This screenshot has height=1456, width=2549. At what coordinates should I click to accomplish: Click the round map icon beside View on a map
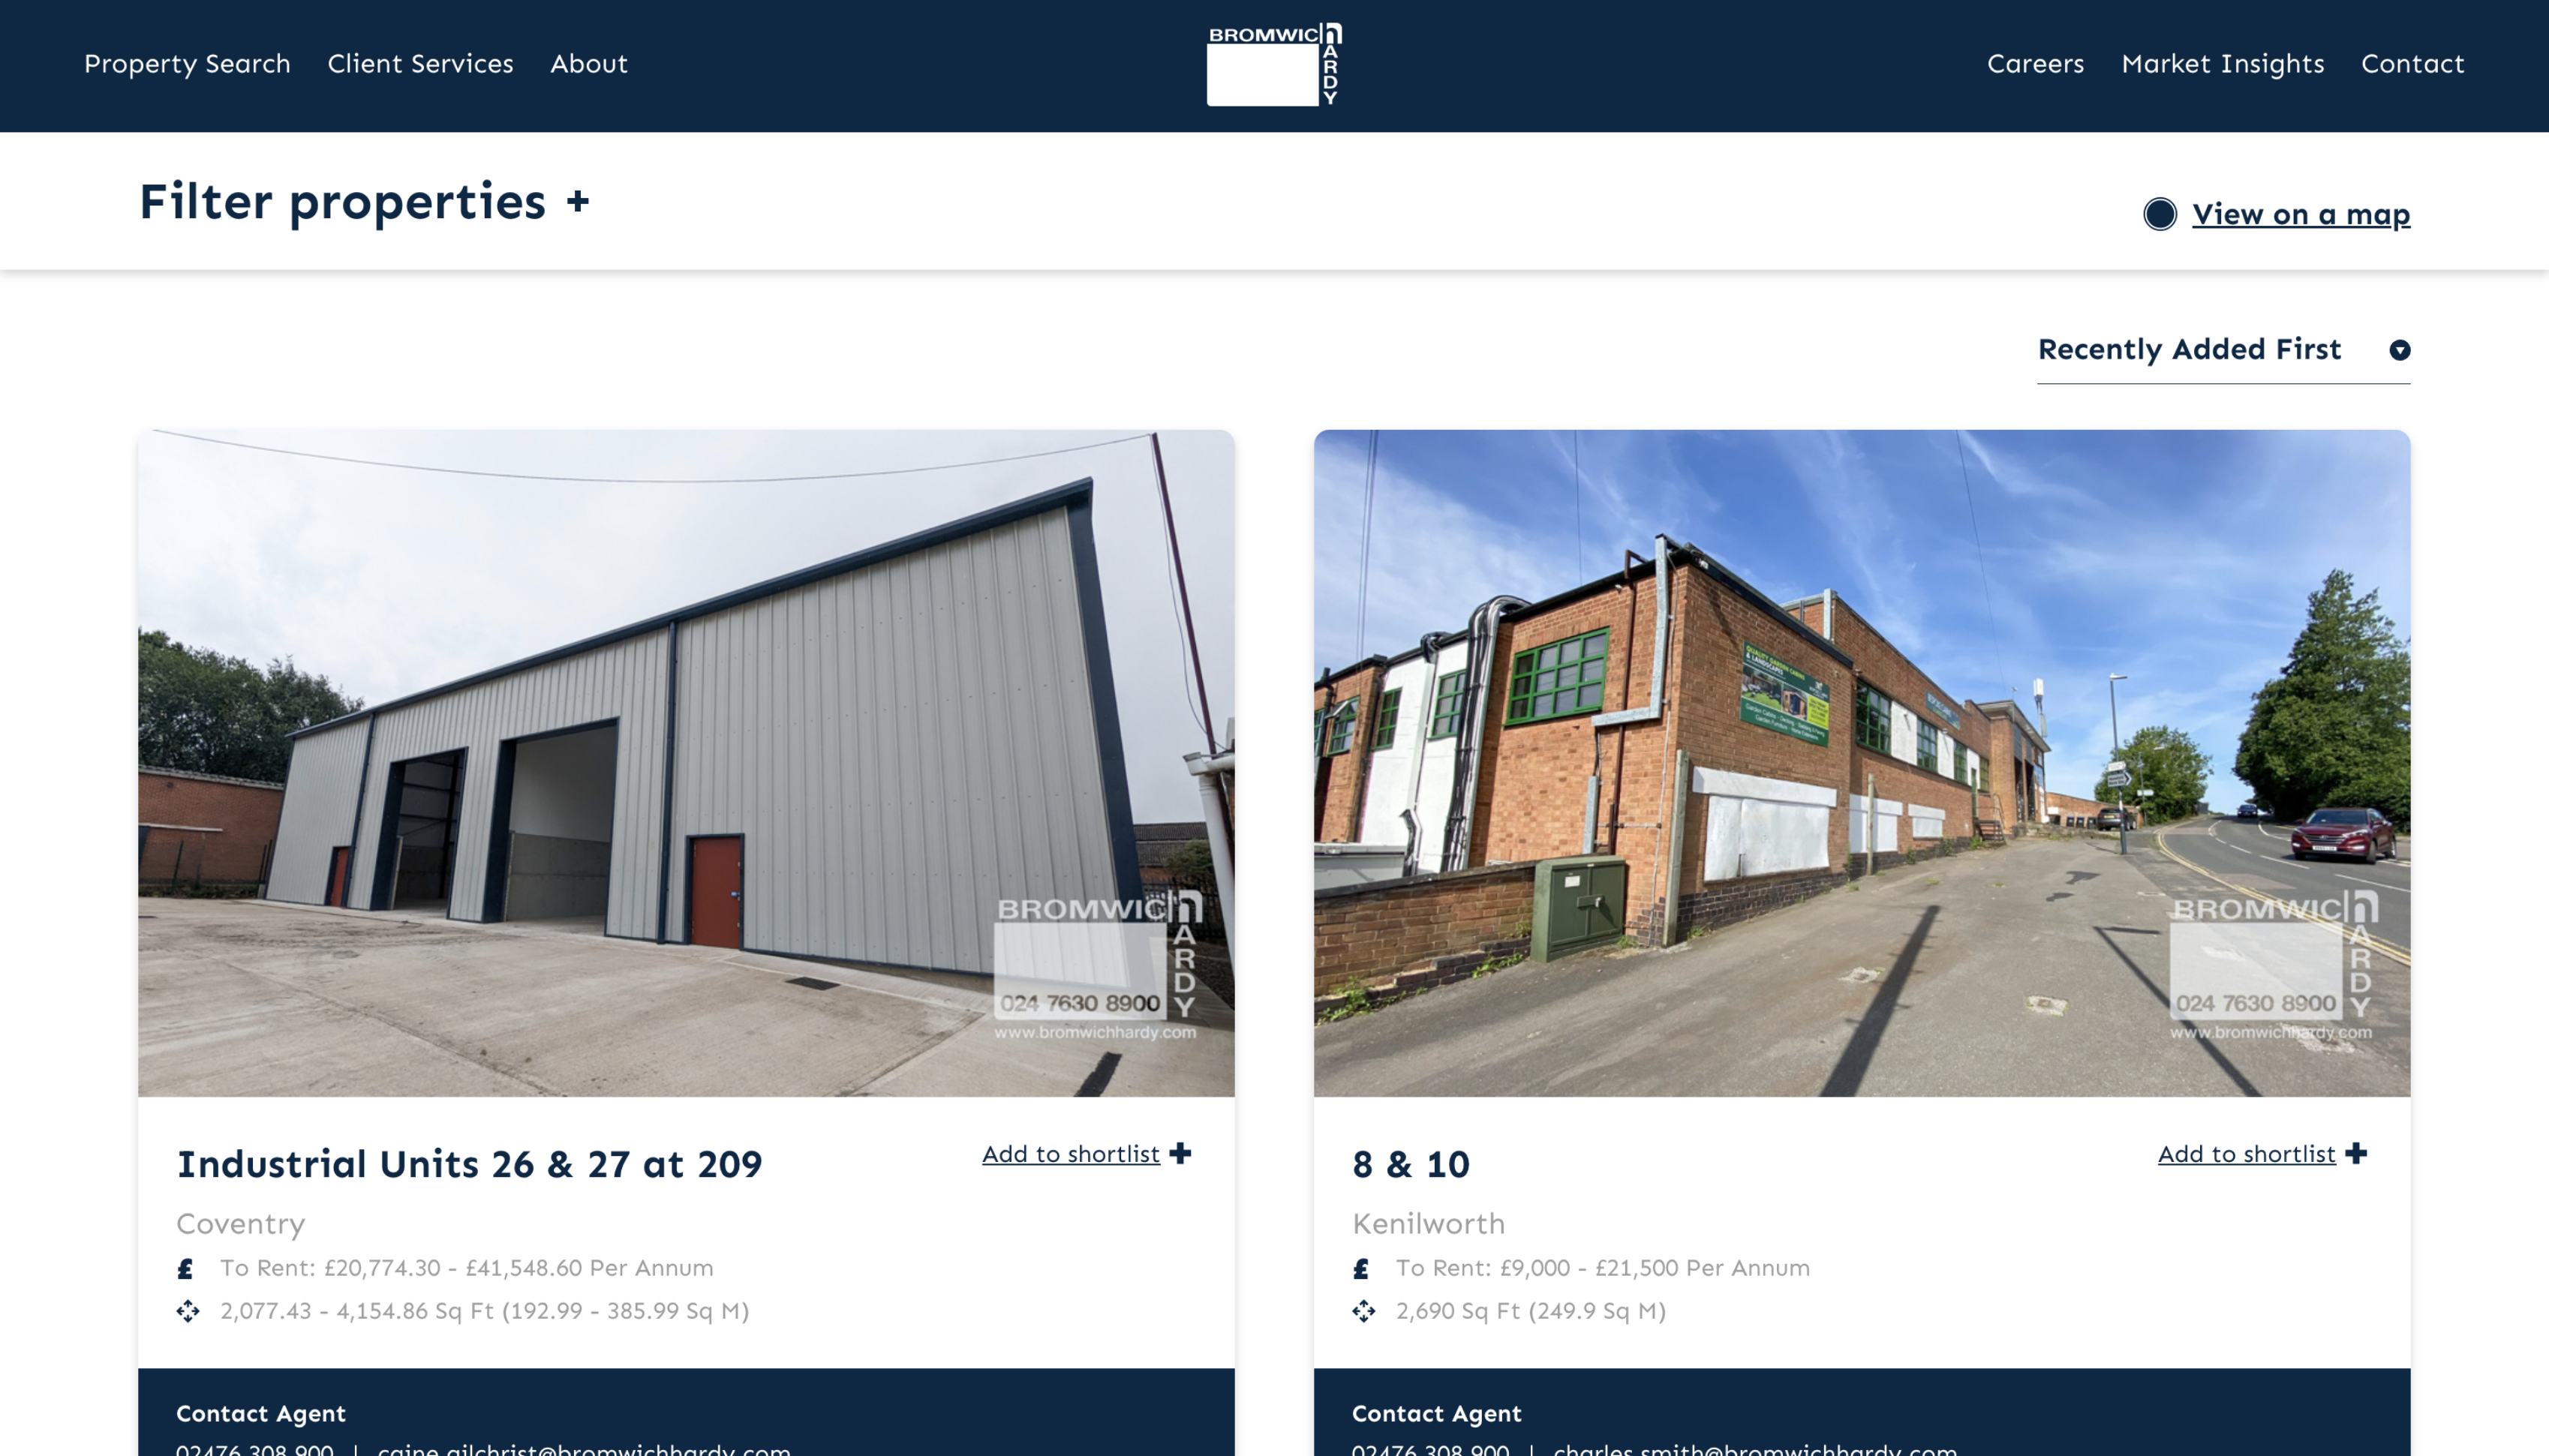[2159, 214]
